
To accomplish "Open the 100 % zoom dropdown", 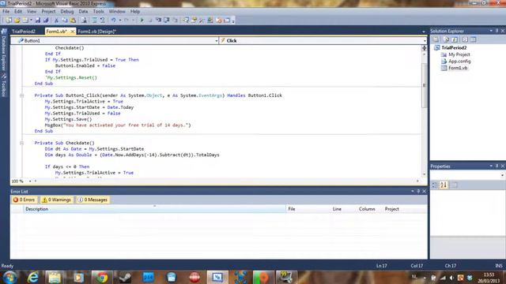I will (x=30, y=181).
